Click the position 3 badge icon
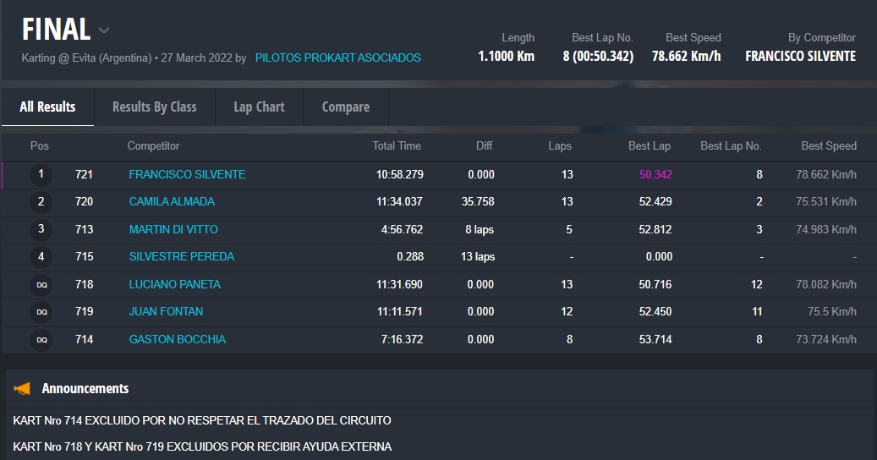The image size is (877, 460). click(41, 229)
